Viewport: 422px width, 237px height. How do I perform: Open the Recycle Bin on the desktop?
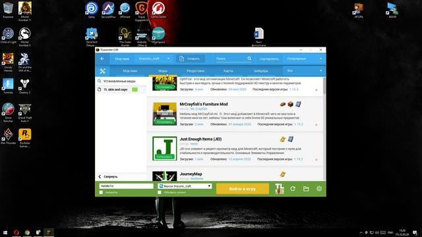(8, 10)
